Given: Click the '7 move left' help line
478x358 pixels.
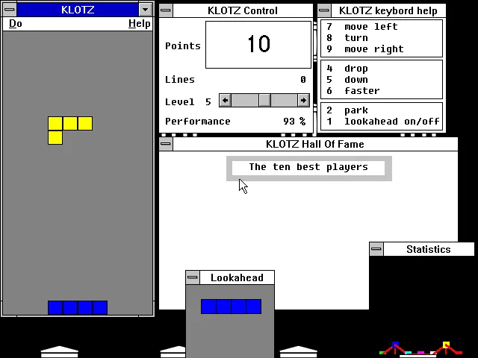Looking at the screenshot, I should (361, 27).
